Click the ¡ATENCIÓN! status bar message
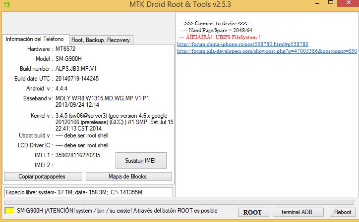This screenshot has height=222, width=359. (117, 211)
